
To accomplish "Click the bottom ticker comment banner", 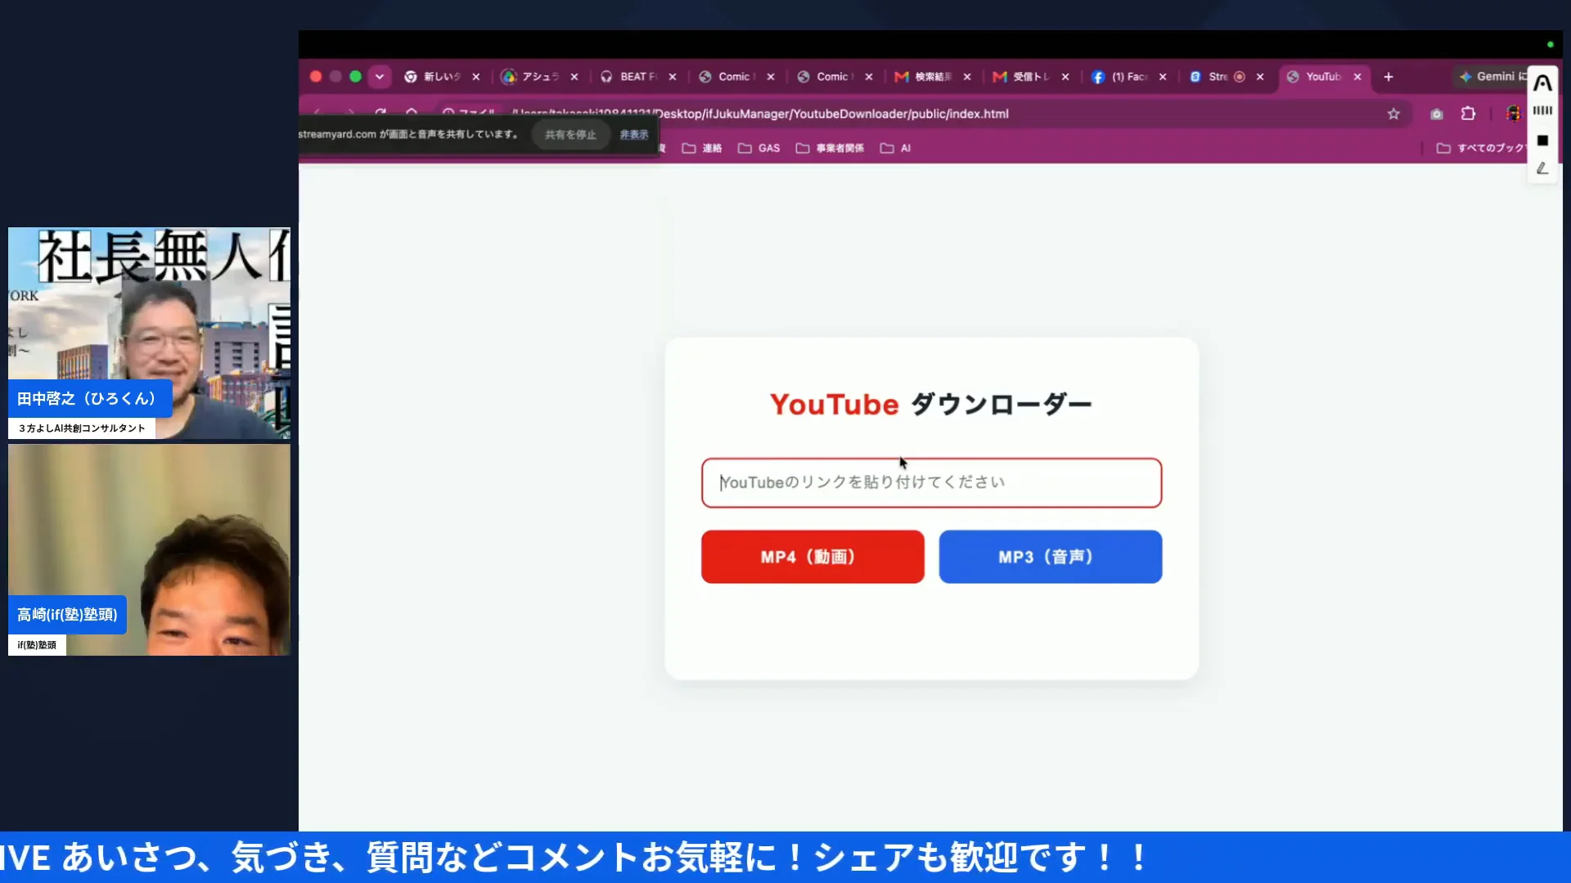I will [785, 857].
